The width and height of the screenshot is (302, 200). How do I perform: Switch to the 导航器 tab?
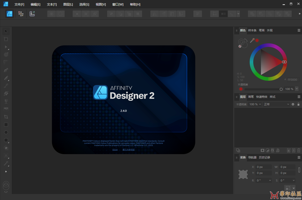click(x=252, y=157)
